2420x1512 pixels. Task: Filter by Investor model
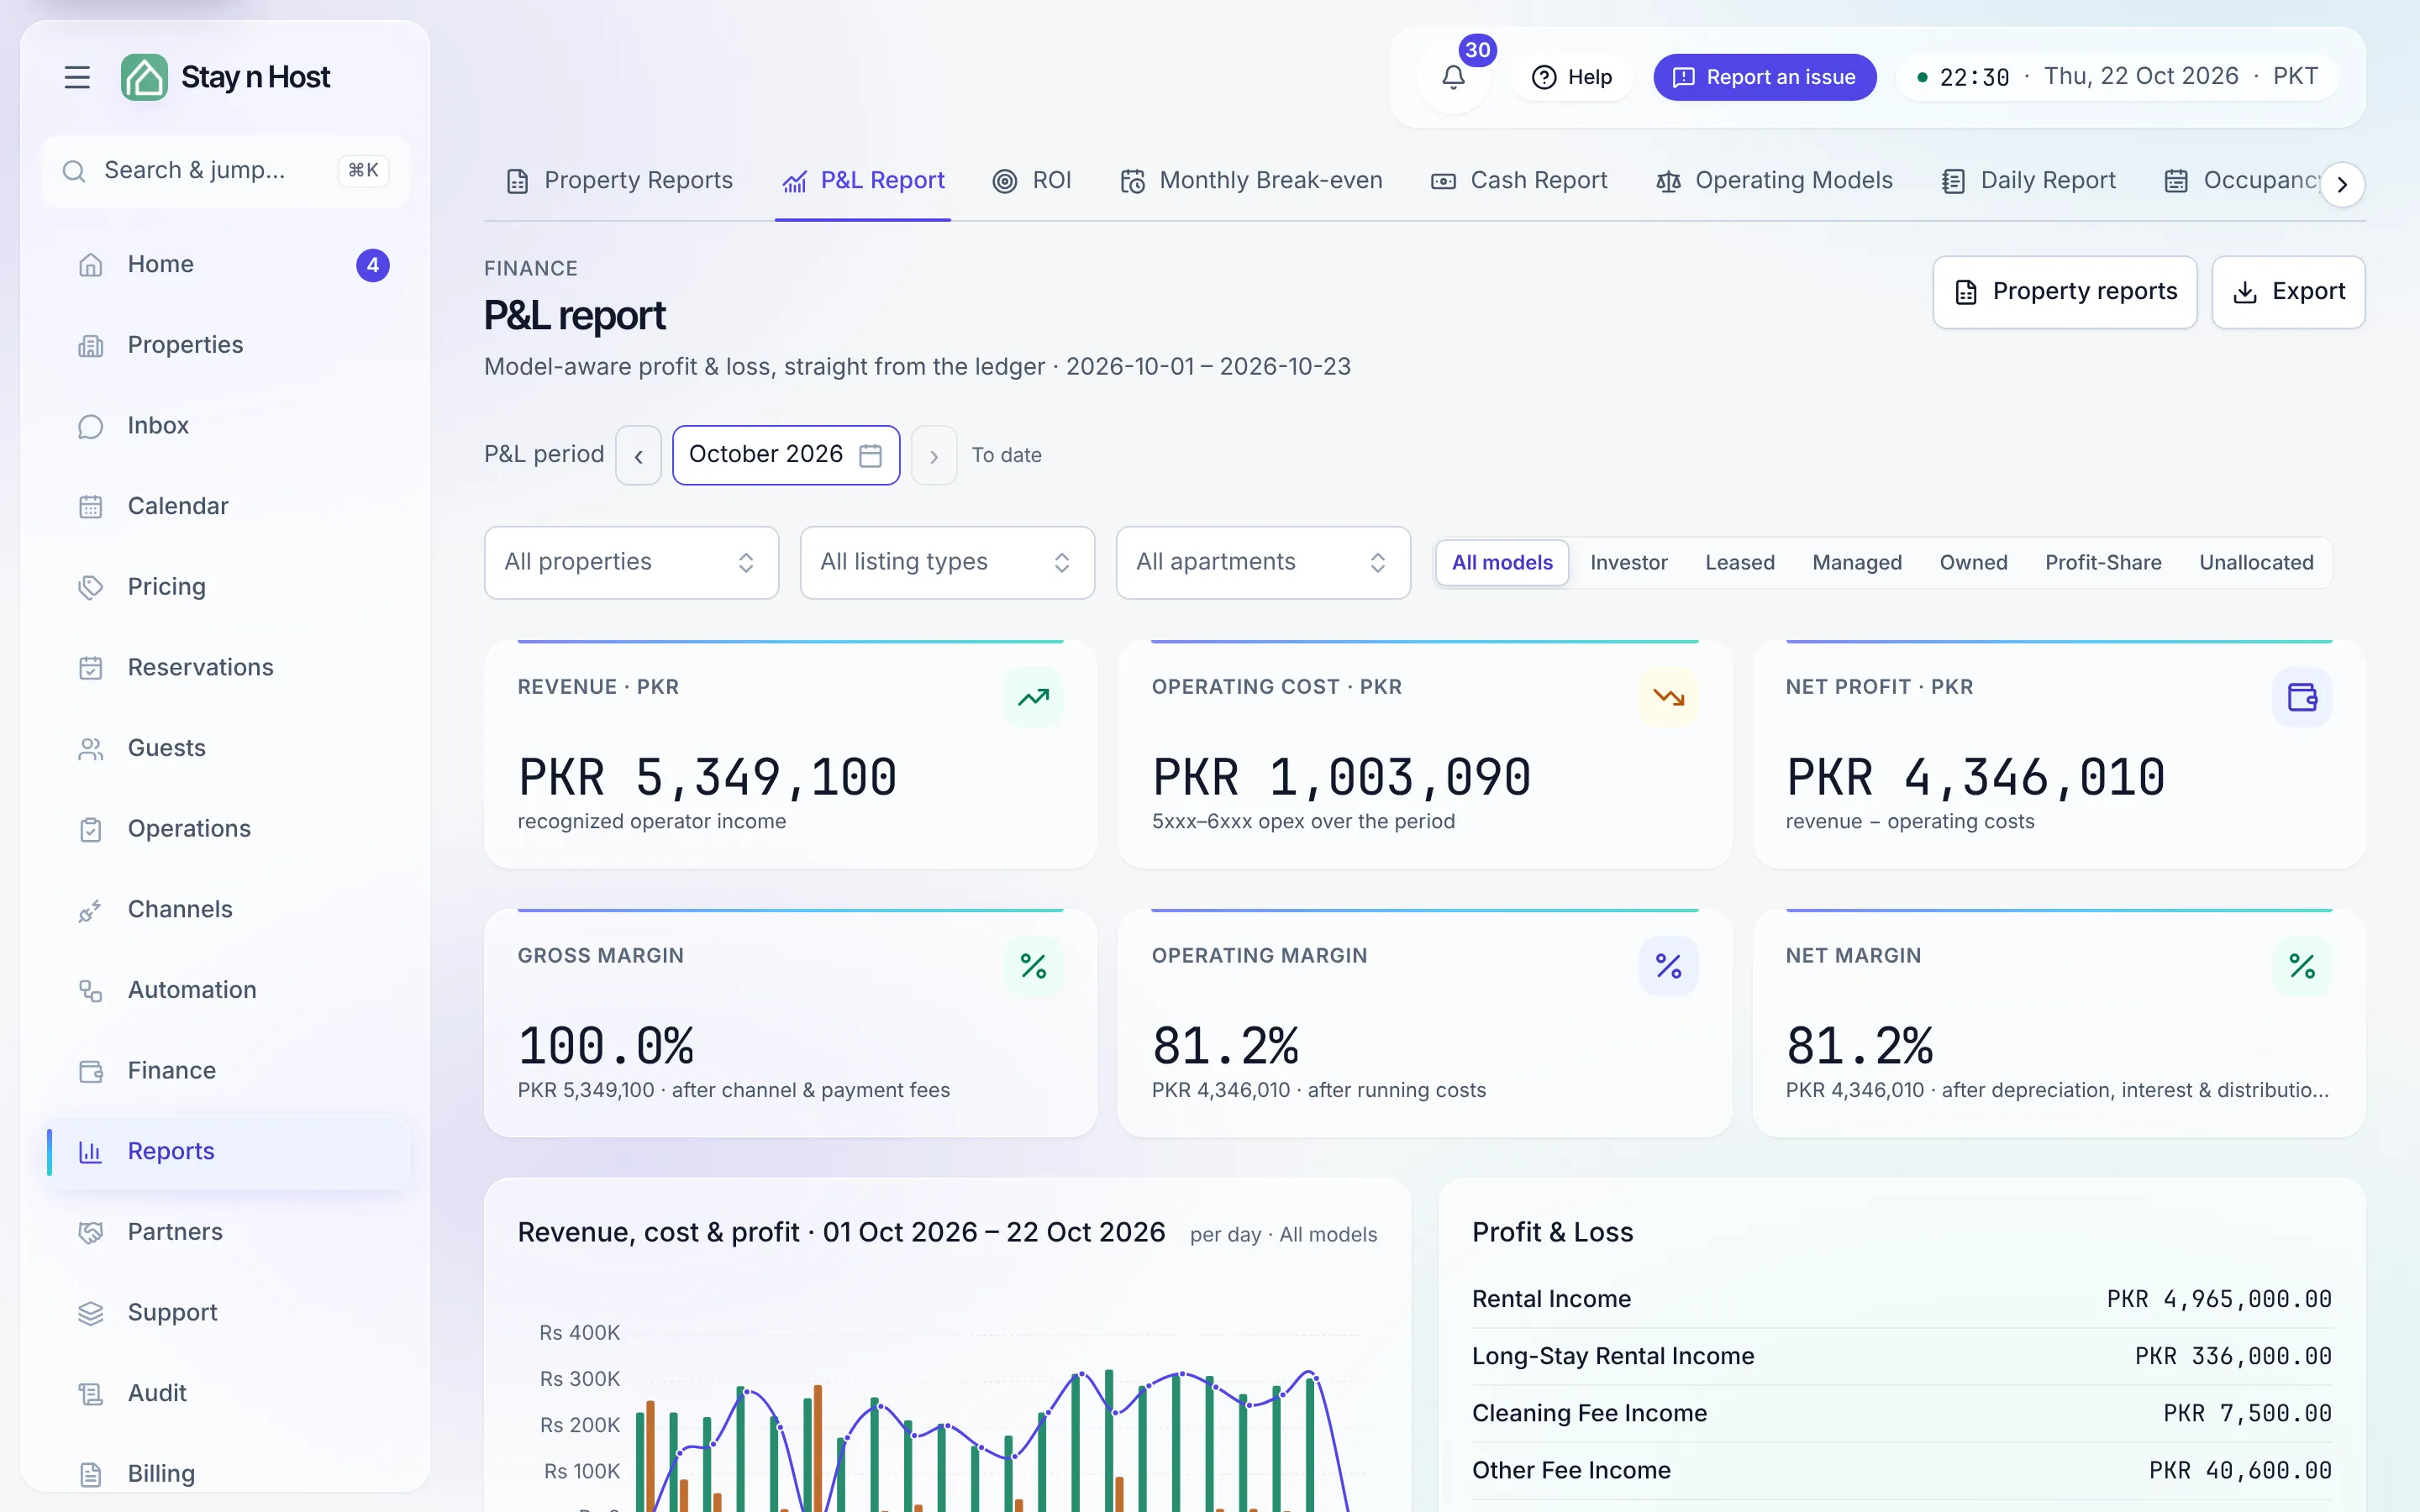(x=1628, y=562)
